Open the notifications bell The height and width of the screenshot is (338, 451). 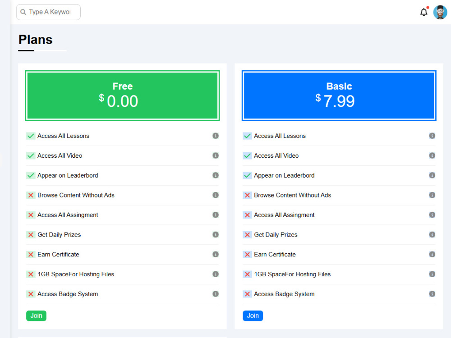(x=423, y=12)
